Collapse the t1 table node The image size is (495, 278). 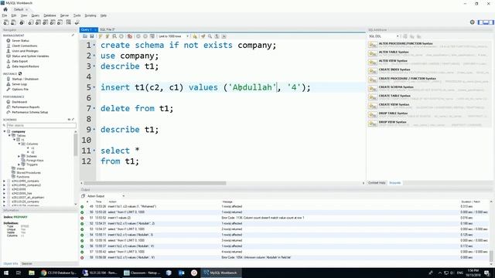[x=14, y=140]
